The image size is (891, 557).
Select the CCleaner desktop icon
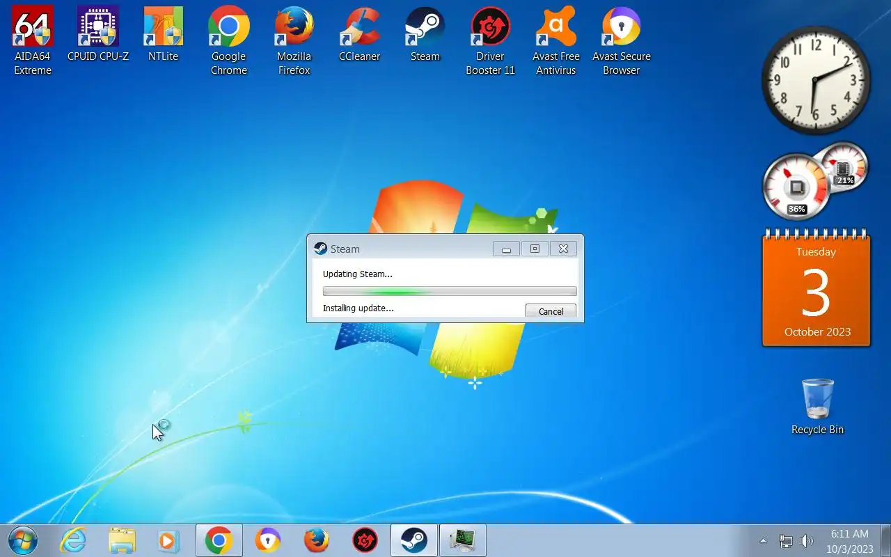click(x=360, y=35)
